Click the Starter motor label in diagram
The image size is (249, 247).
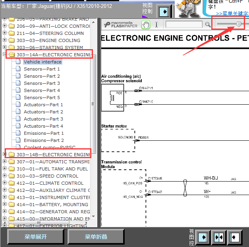click(114, 126)
